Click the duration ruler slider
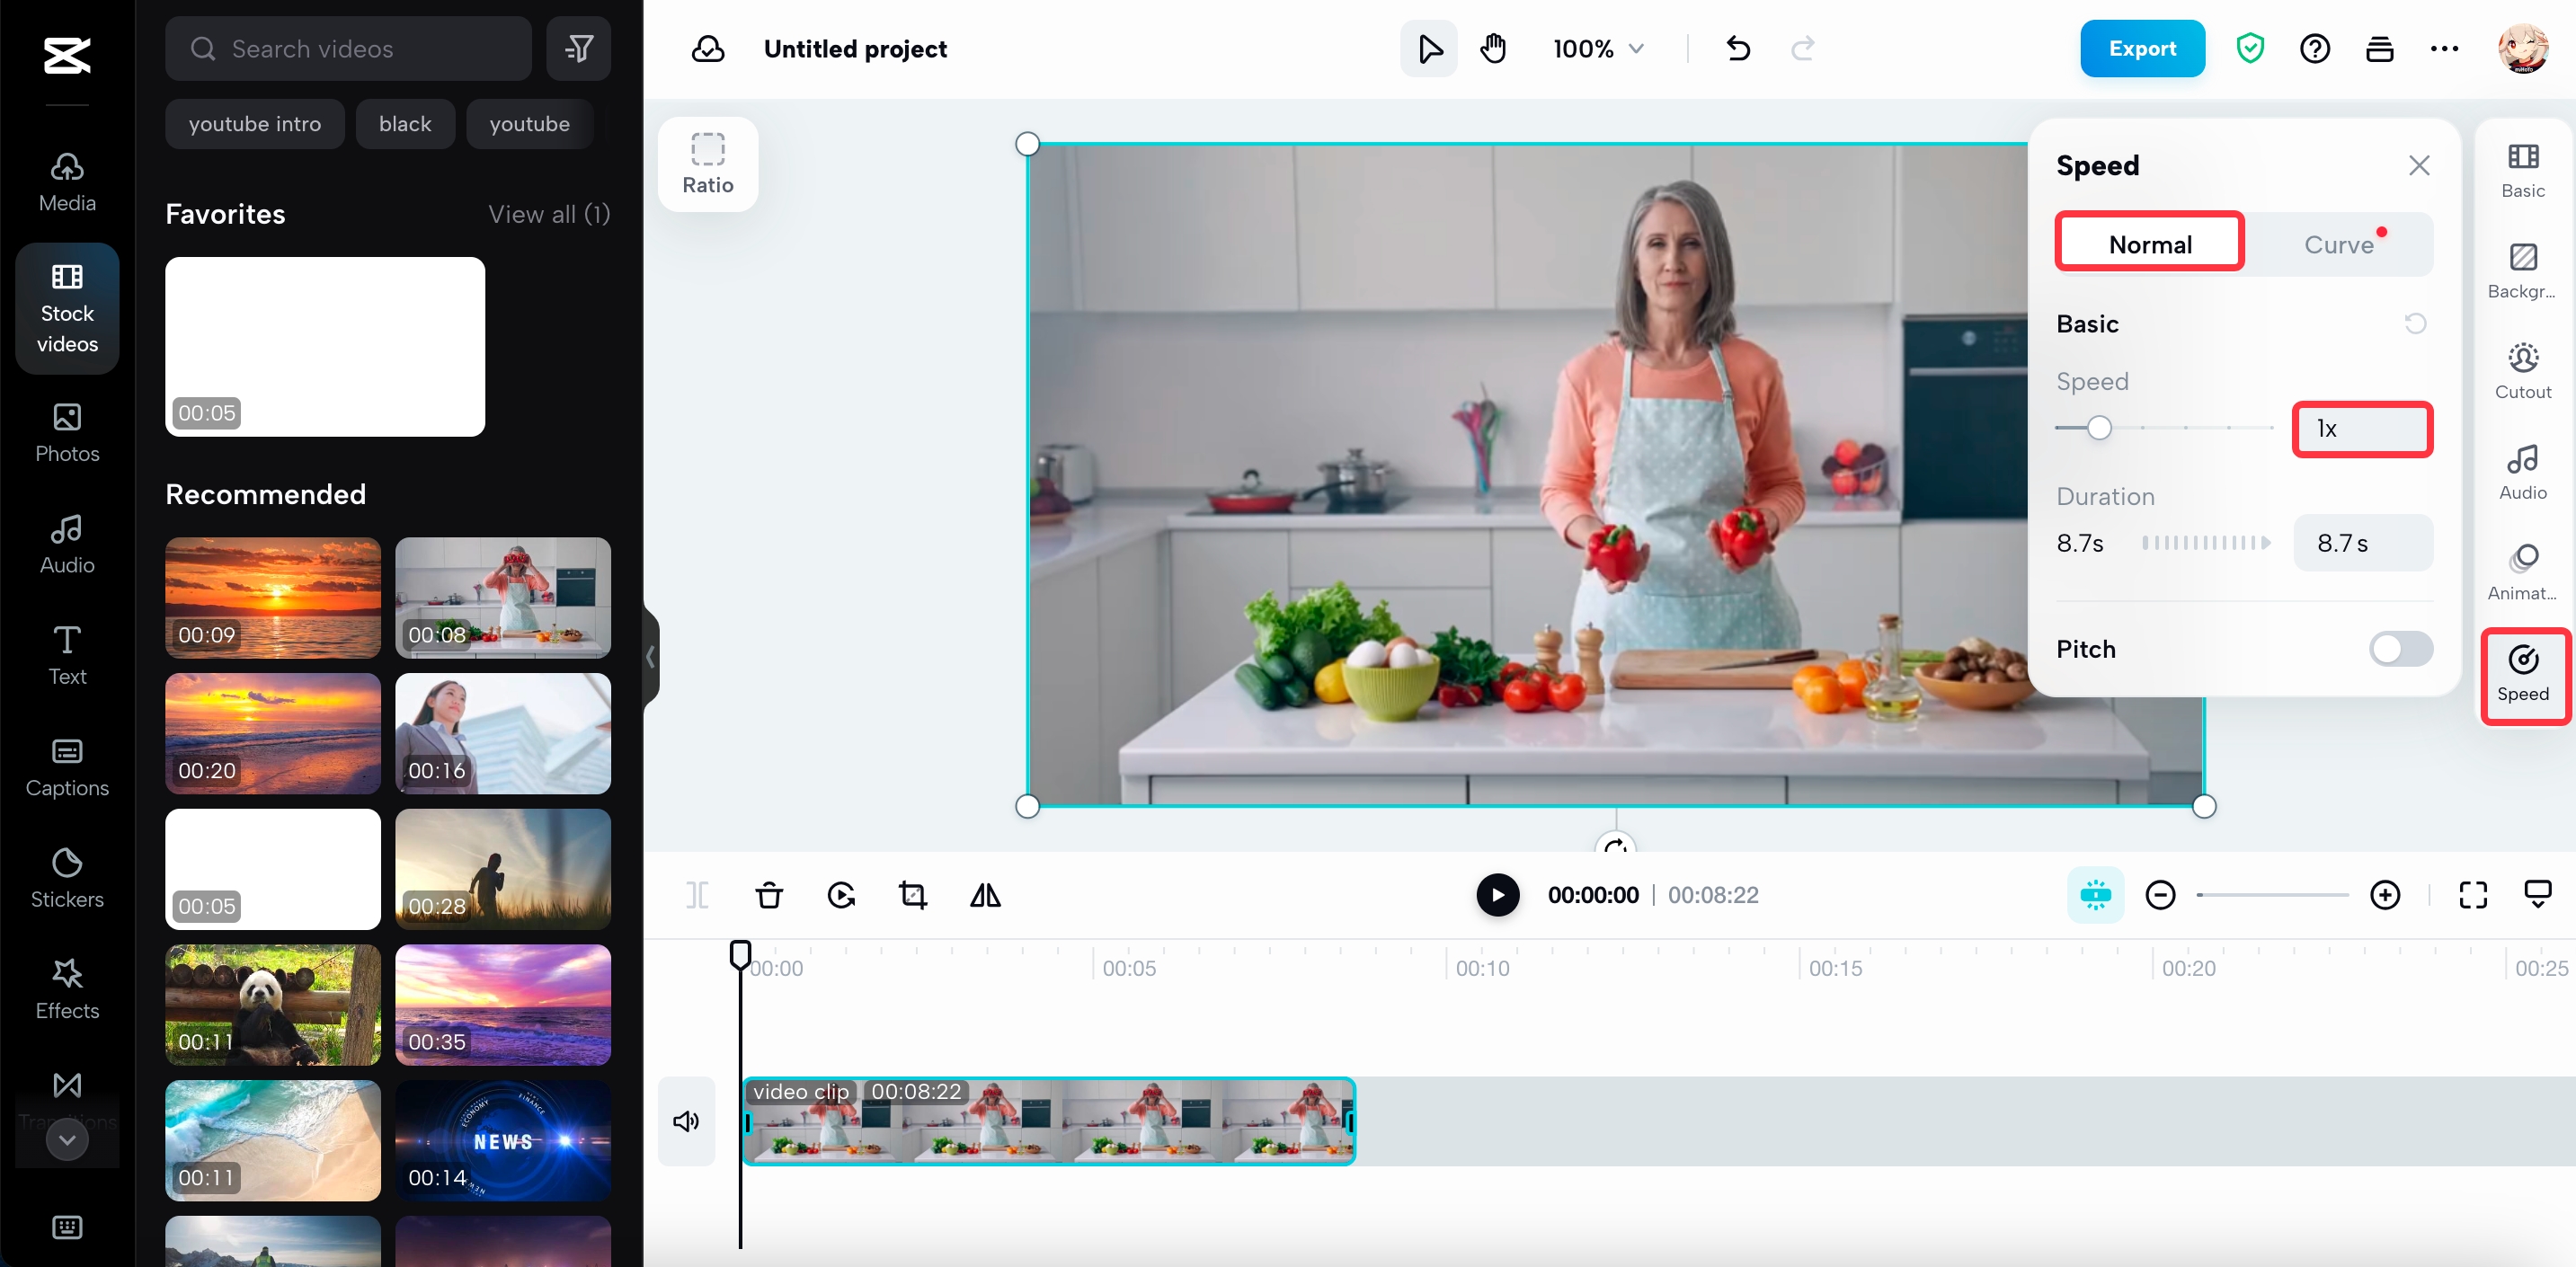Viewport: 2576px width, 1267px height. click(x=2207, y=542)
